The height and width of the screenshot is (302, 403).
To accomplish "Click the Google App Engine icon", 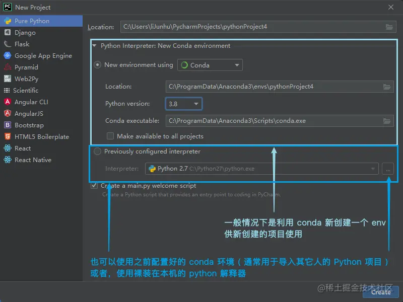I will click(8, 55).
